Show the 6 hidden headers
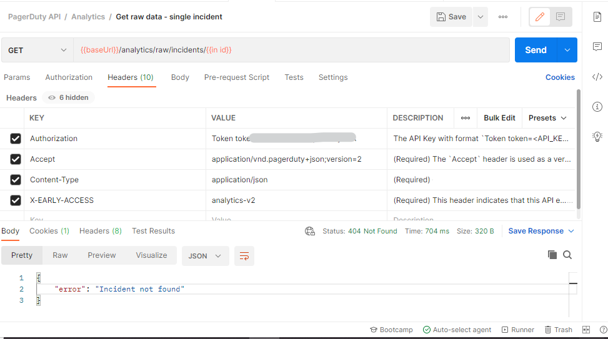Image resolution: width=608 pixels, height=339 pixels. click(x=68, y=97)
